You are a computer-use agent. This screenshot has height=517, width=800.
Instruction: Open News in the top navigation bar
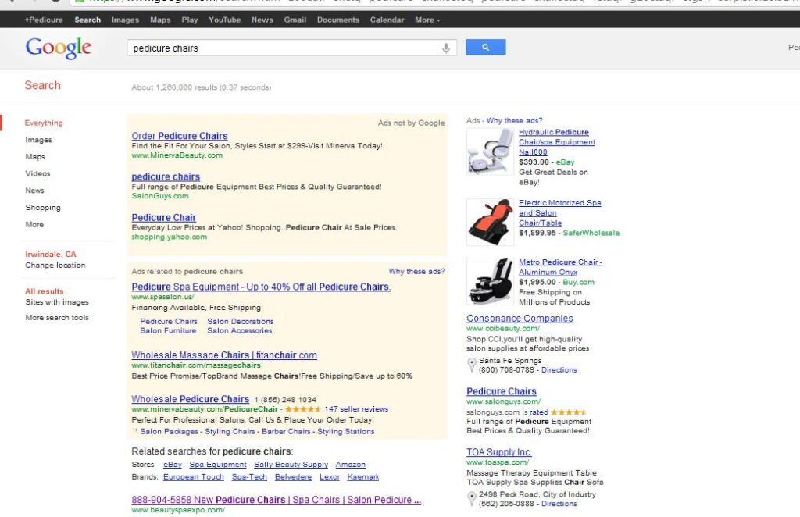pos(262,20)
